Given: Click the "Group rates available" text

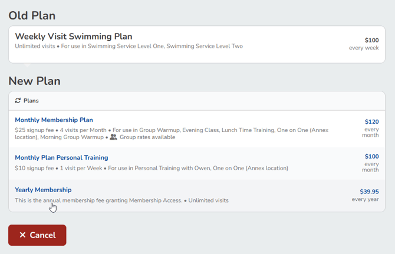Looking at the screenshot, I should click(147, 137).
